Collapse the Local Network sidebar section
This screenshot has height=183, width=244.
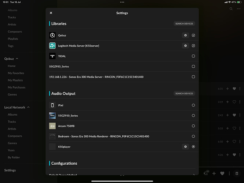coord(28,107)
